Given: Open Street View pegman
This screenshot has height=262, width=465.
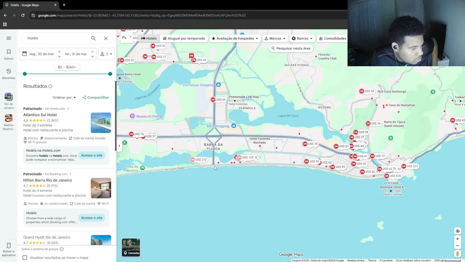Looking at the screenshot, I should pos(458,254).
